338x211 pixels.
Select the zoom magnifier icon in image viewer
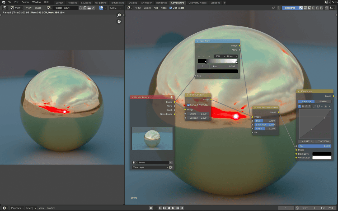coord(119,15)
